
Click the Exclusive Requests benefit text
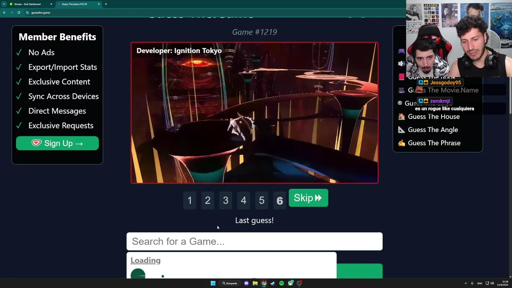[61, 126]
